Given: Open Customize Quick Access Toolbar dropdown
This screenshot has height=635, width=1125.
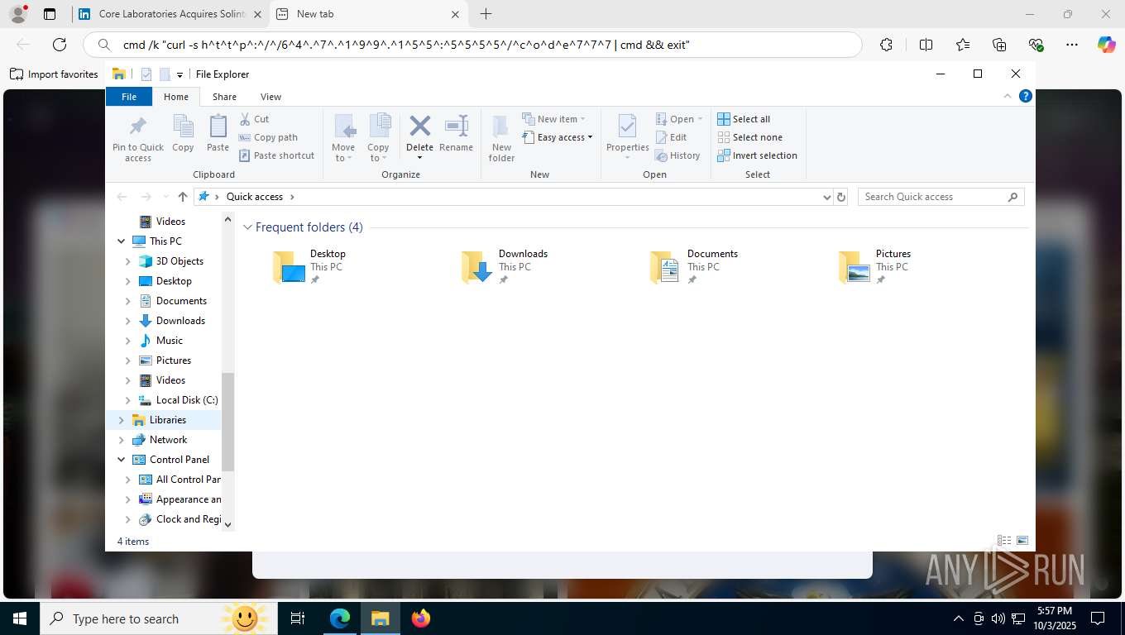Looking at the screenshot, I should click(180, 75).
